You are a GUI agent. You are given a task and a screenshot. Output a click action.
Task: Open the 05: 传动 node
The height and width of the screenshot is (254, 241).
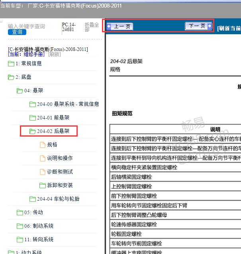[33, 212]
